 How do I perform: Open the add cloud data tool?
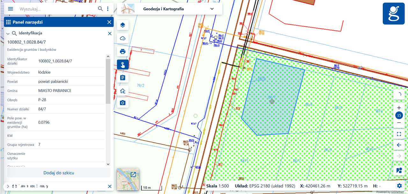coord(123,38)
